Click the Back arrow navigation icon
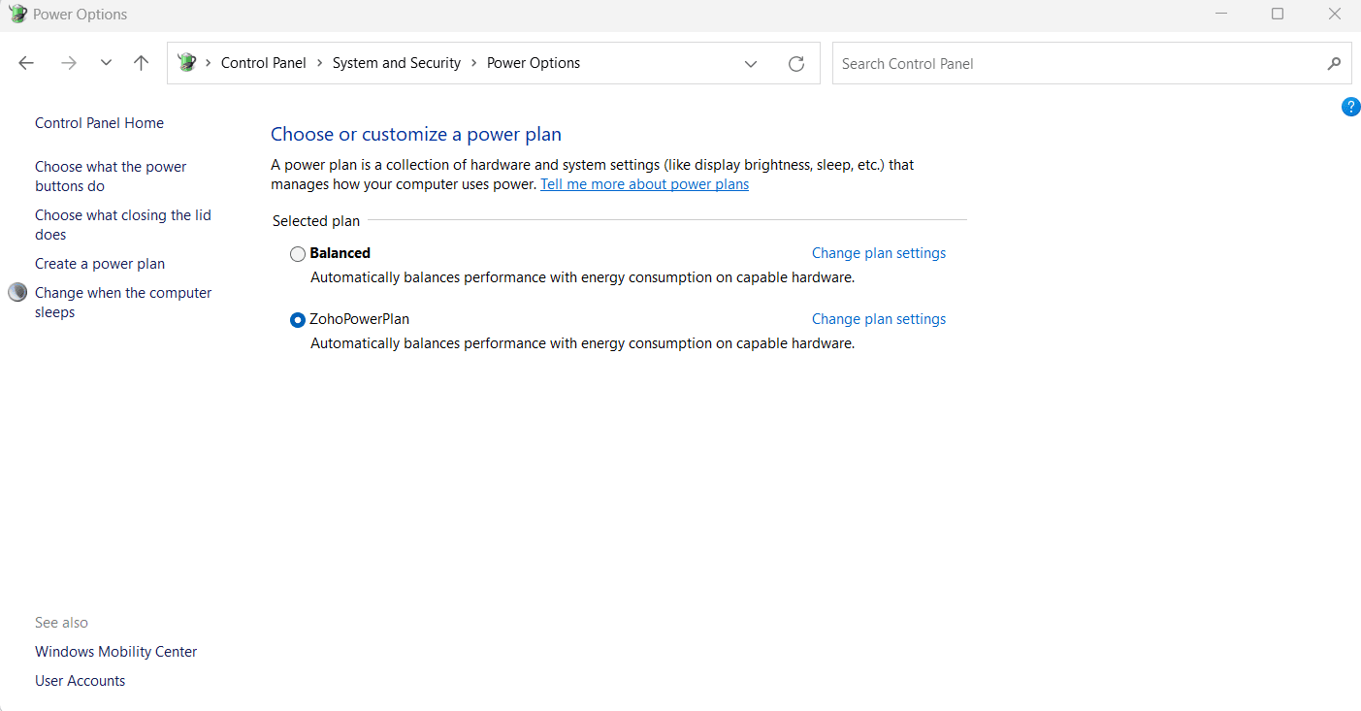 pos(26,63)
